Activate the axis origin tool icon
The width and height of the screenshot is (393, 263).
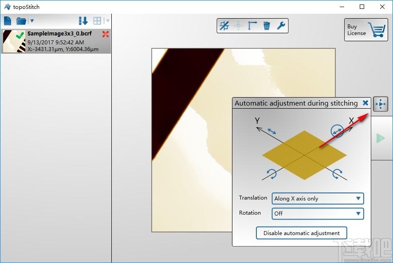pos(252,26)
